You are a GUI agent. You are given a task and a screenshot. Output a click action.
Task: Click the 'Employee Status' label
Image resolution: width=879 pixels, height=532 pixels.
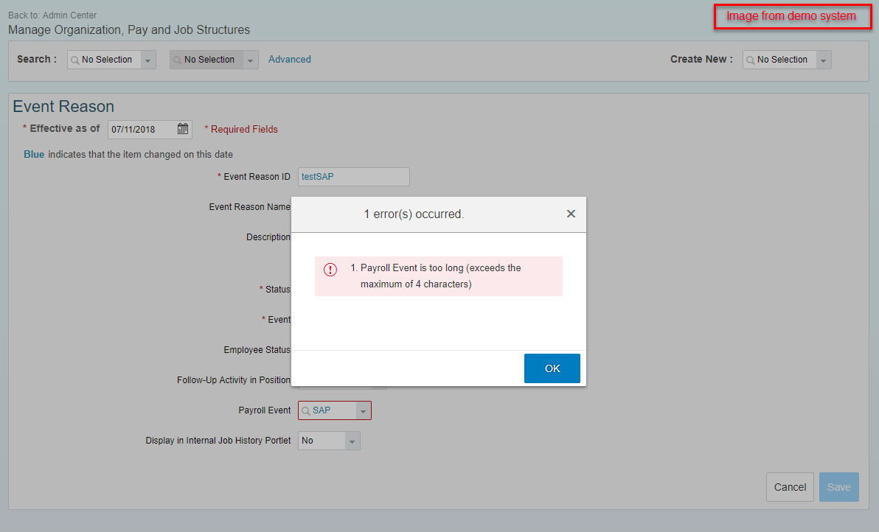coord(257,350)
